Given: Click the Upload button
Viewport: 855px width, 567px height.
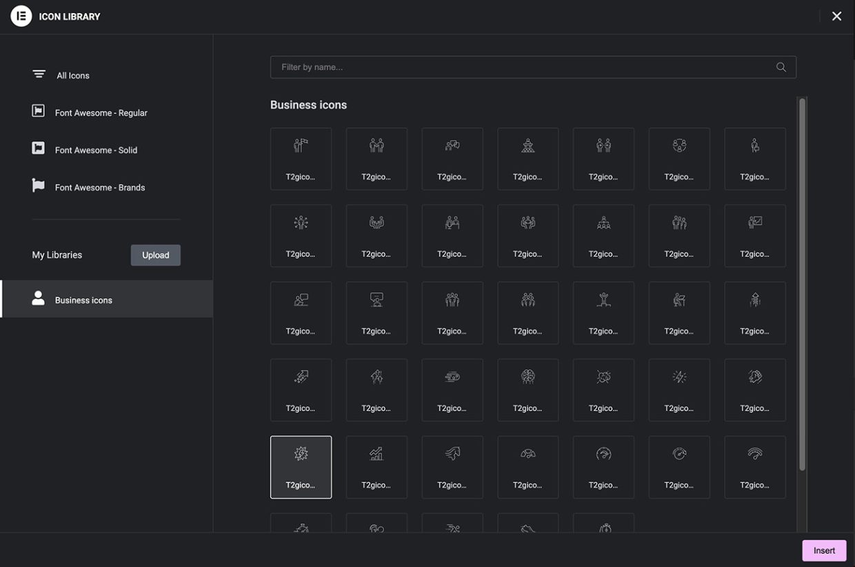Looking at the screenshot, I should (156, 255).
